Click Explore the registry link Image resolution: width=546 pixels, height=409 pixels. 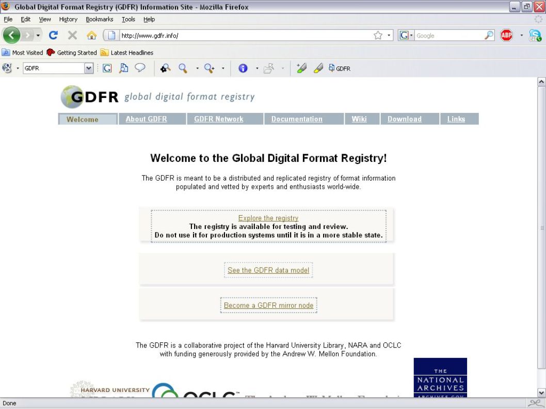point(268,218)
